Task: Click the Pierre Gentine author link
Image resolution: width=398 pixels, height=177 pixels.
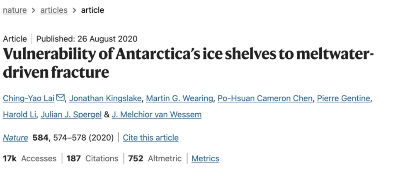Action: (343, 98)
